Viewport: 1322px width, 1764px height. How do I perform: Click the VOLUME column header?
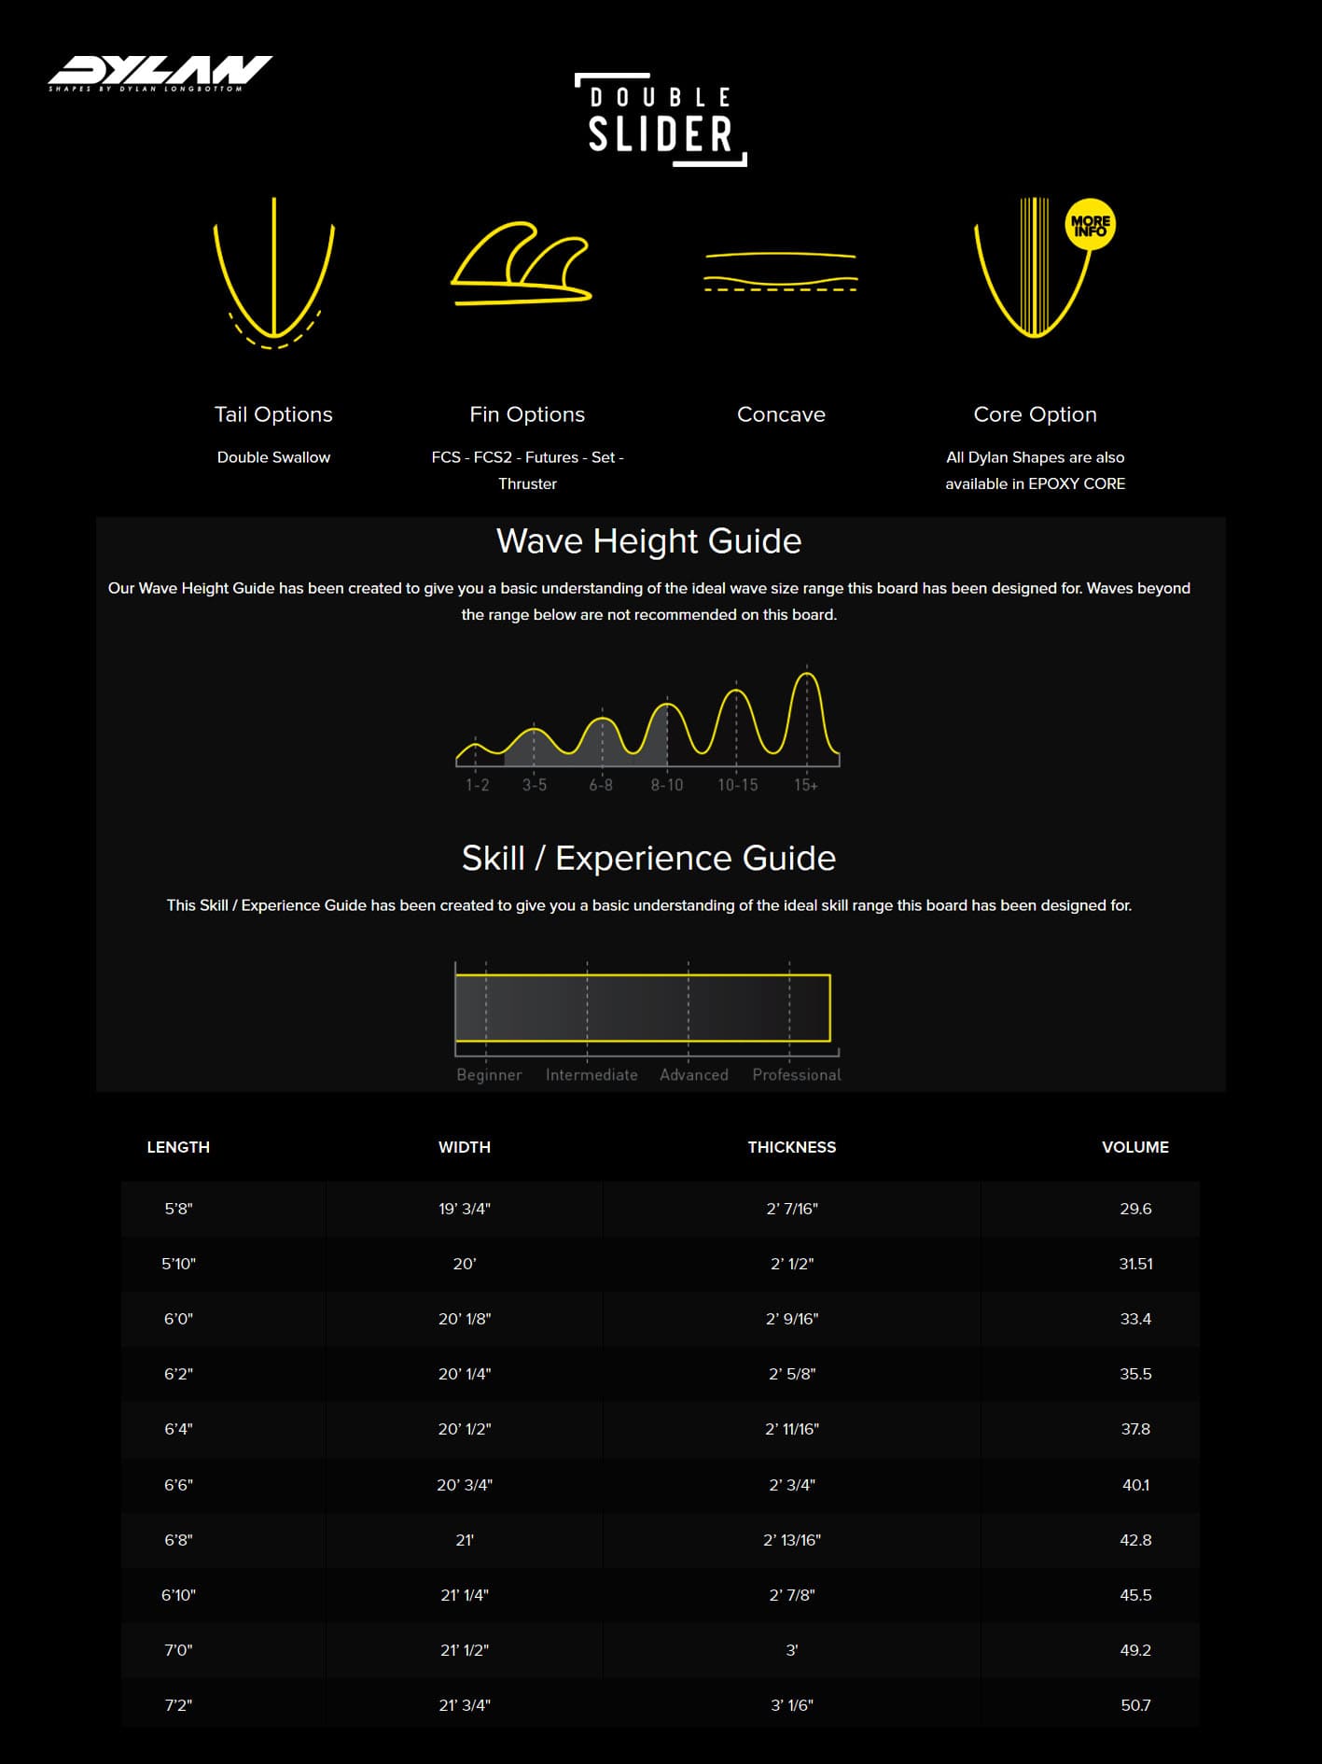click(x=1135, y=1147)
